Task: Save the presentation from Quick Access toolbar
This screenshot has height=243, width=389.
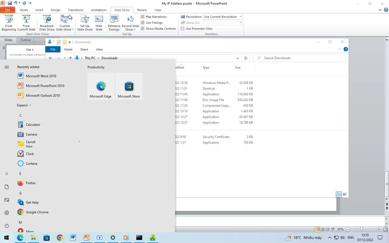Action: tap(10, 3)
